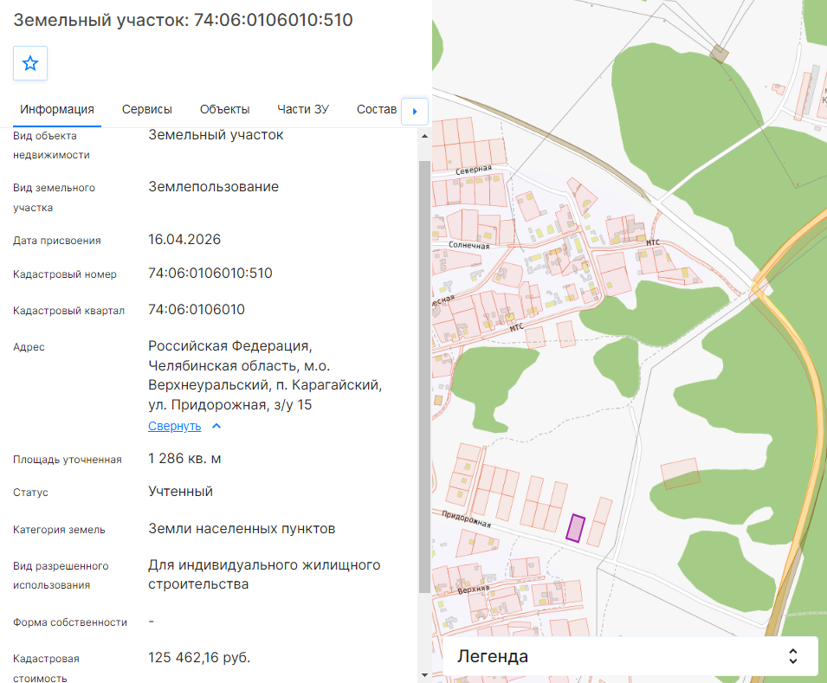
Task: Click the chevron next to Свернуть
Action: (x=216, y=426)
